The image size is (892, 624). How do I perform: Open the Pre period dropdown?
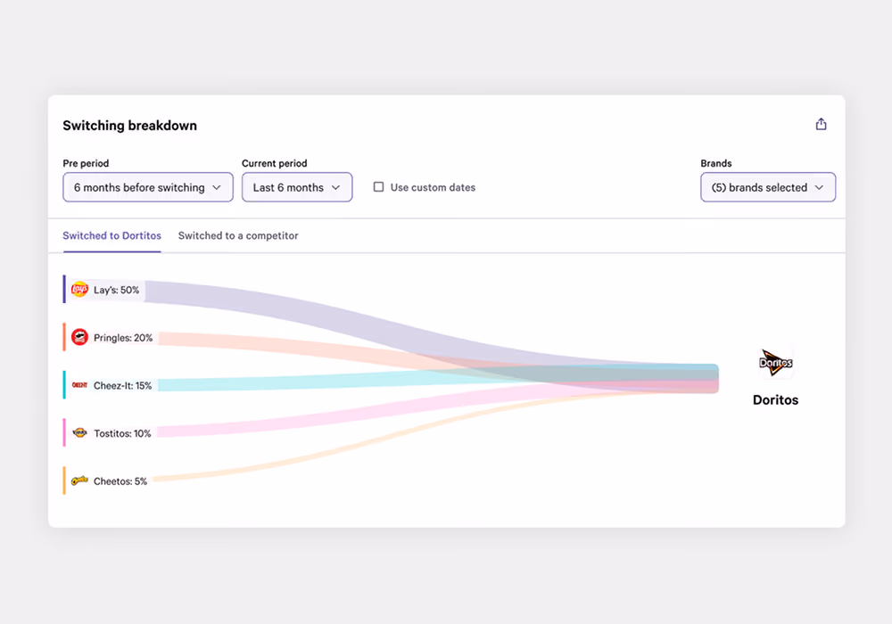(148, 187)
